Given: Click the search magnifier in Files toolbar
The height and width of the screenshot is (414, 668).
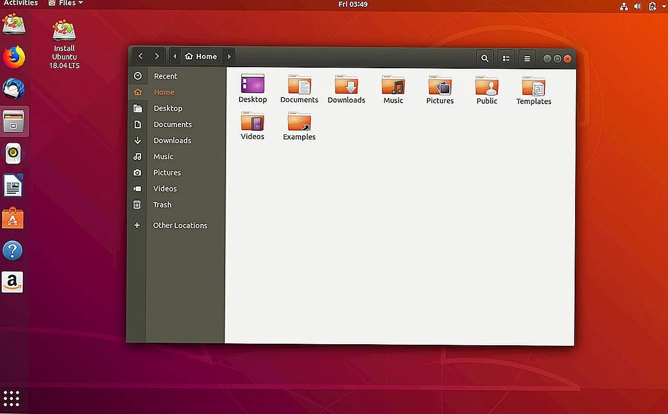Looking at the screenshot, I should coord(485,58).
